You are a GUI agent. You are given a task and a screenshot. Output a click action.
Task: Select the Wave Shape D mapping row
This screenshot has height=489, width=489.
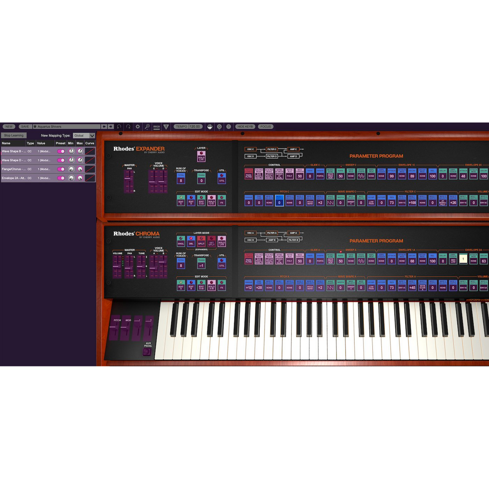coord(14,160)
